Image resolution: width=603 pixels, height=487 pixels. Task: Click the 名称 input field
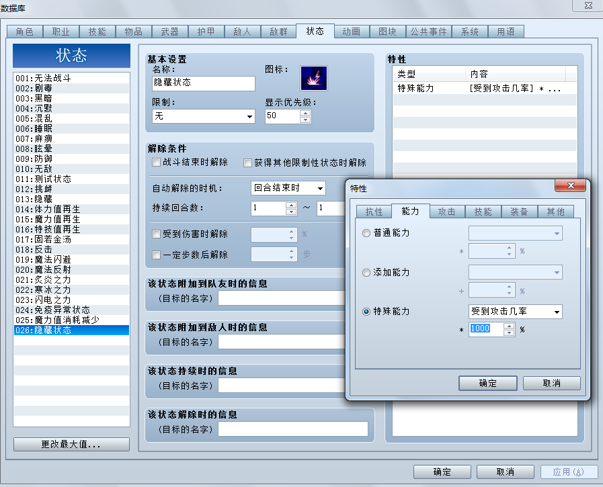204,83
